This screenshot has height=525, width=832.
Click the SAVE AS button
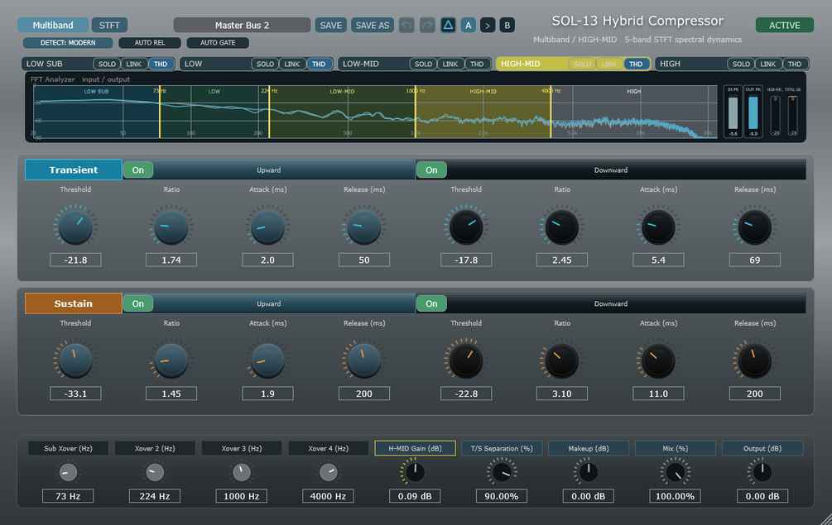(372, 25)
